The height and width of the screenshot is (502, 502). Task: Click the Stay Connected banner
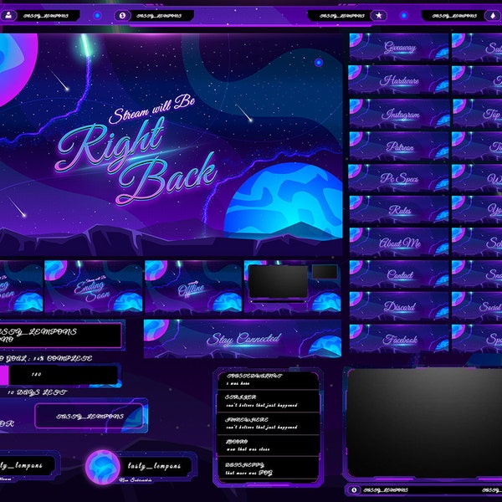243,338
